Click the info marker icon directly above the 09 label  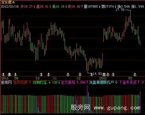click(x=15, y=74)
